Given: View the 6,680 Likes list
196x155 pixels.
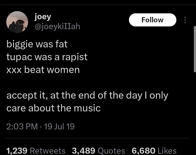Looking at the screenshot, I should click(x=154, y=150).
